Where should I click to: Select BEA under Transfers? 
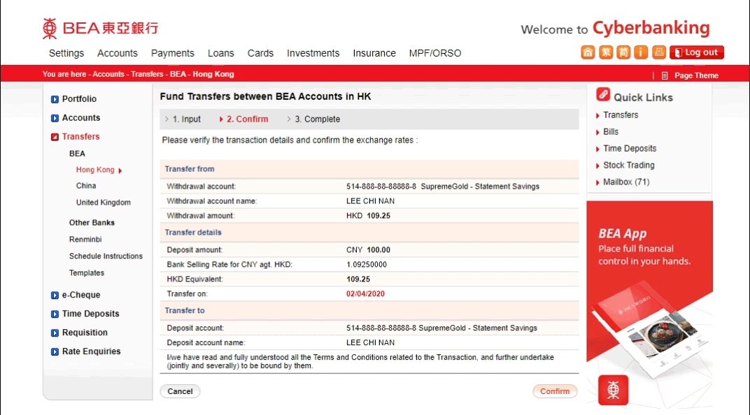tap(77, 153)
